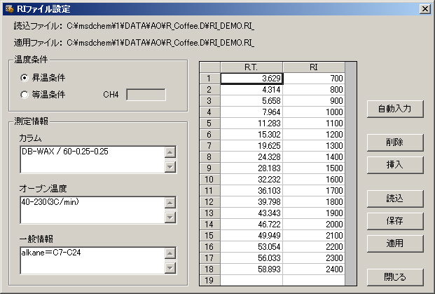The height and width of the screenshot is (294, 435).
Task: Select RI cell 800
Action: [314, 90]
